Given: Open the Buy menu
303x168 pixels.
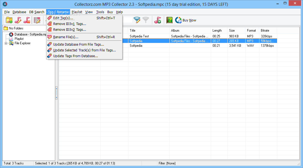Looking at the screenshot, I should (110, 12).
